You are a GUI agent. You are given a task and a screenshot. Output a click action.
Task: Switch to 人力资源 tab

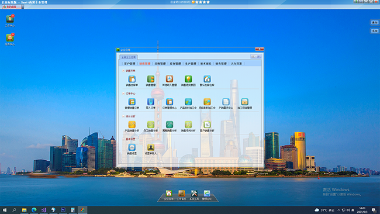236,64
